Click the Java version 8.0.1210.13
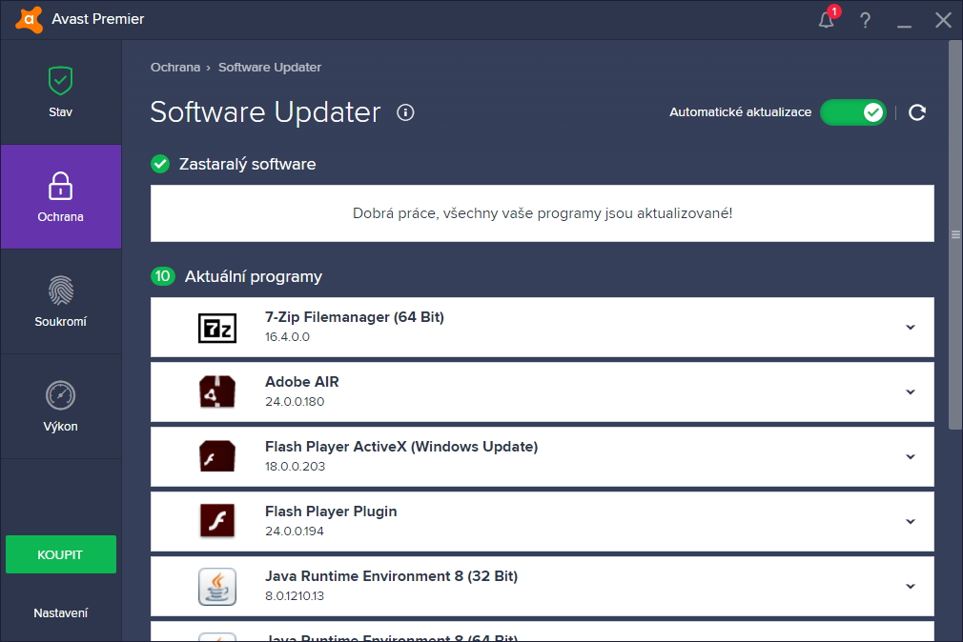This screenshot has width=963, height=642. coord(295,596)
